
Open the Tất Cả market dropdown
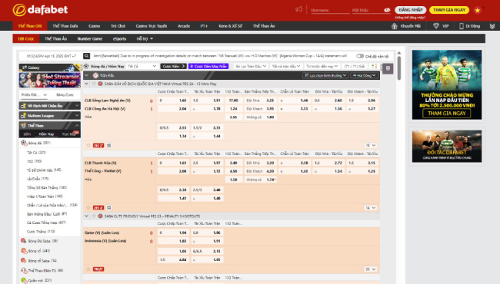(142, 66)
